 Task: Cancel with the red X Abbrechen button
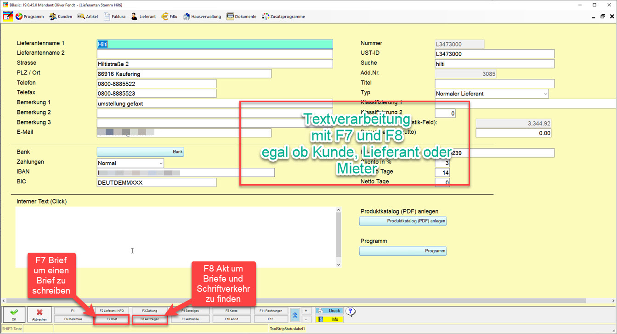coord(39,315)
